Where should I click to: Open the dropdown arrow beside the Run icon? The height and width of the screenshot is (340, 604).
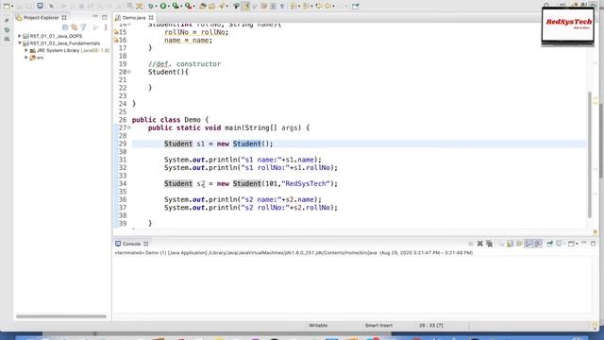168,7
